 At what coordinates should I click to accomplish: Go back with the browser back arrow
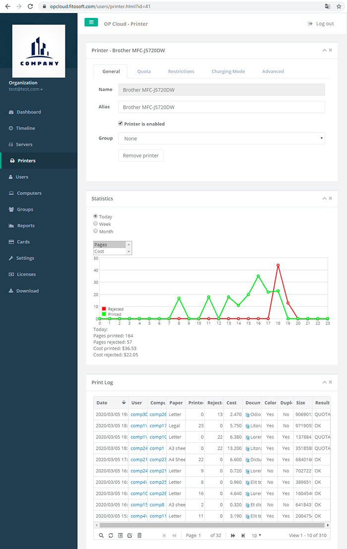[x=8, y=6]
